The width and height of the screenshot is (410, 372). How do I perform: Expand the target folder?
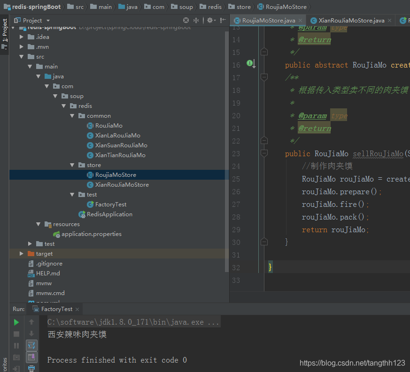coord(22,254)
